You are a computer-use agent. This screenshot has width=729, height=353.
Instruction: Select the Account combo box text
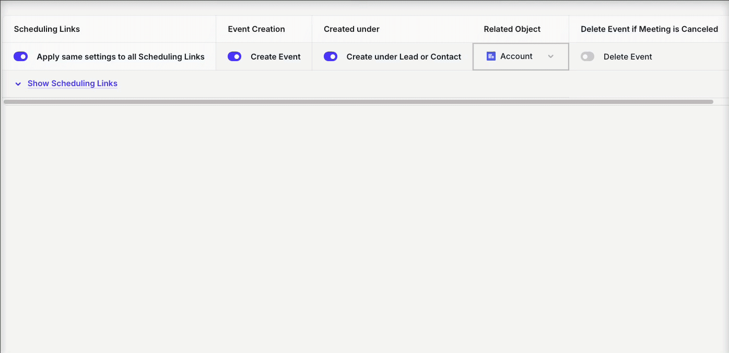(516, 56)
